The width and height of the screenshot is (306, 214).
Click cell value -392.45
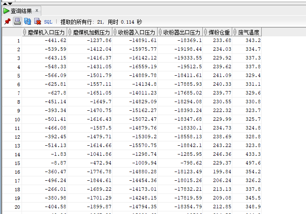coord(56,137)
